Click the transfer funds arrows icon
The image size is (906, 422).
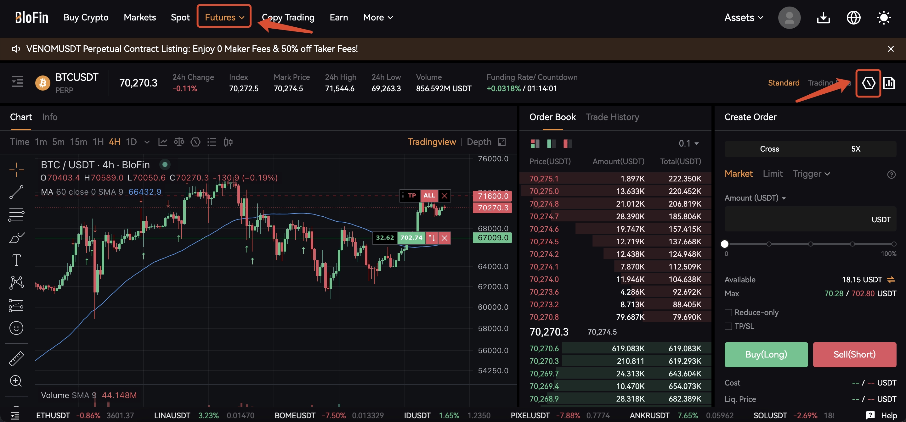click(x=891, y=280)
